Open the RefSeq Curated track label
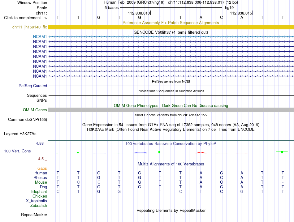This screenshot has width=294, height=222. click(x=32, y=86)
